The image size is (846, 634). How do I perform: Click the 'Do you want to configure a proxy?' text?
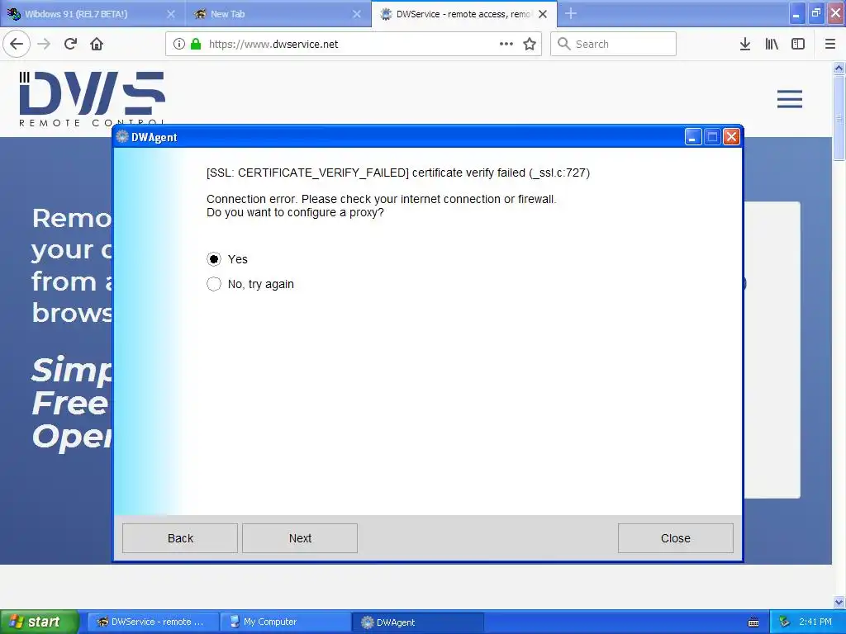click(295, 212)
